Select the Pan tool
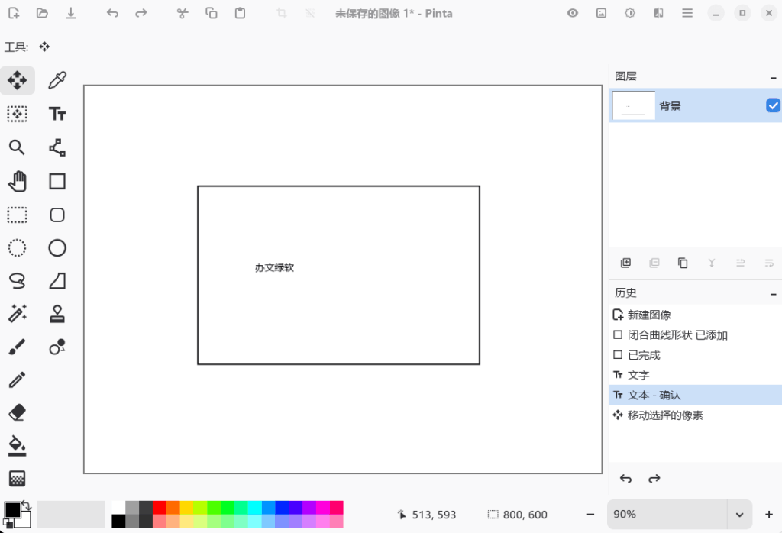The image size is (782, 533). click(x=18, y=181)
